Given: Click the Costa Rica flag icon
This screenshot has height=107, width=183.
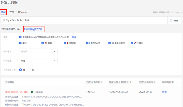Looking at the screenshot, I should [x=113, y=43].
